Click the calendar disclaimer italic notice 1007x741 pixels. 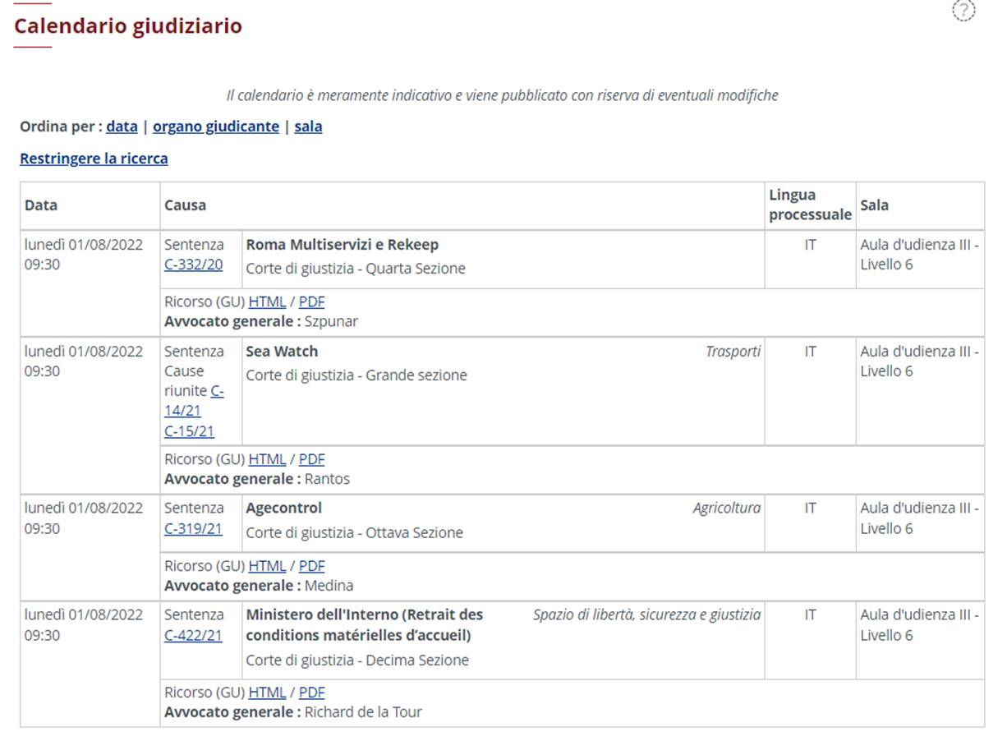click(x=502, y=95)
